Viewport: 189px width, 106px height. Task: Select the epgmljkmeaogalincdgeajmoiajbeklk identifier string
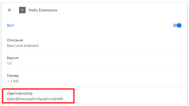coord(35,99)
